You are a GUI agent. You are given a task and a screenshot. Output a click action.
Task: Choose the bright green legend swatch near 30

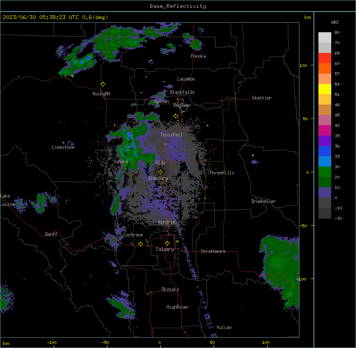(x=325, y=172)
